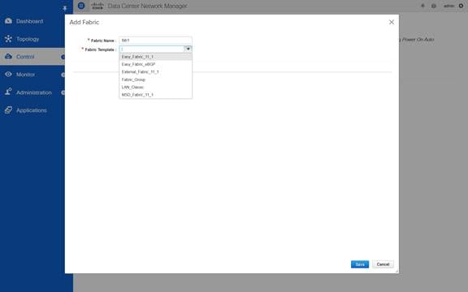
Task: Close the Add Fabric dialog
Action: [392, 23]
